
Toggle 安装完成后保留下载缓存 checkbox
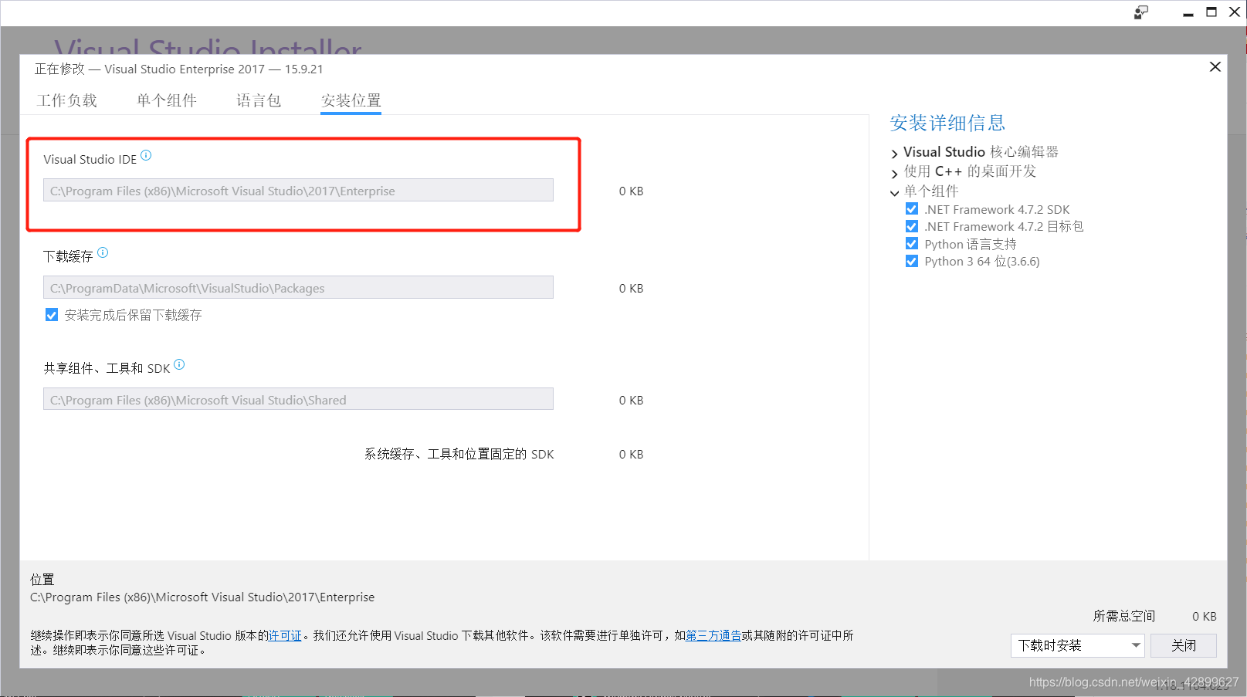(x=52, y=315)
